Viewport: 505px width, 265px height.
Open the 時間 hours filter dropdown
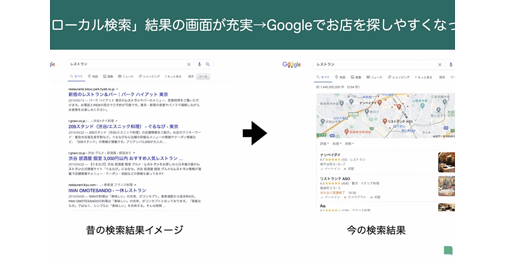(349, 143)
